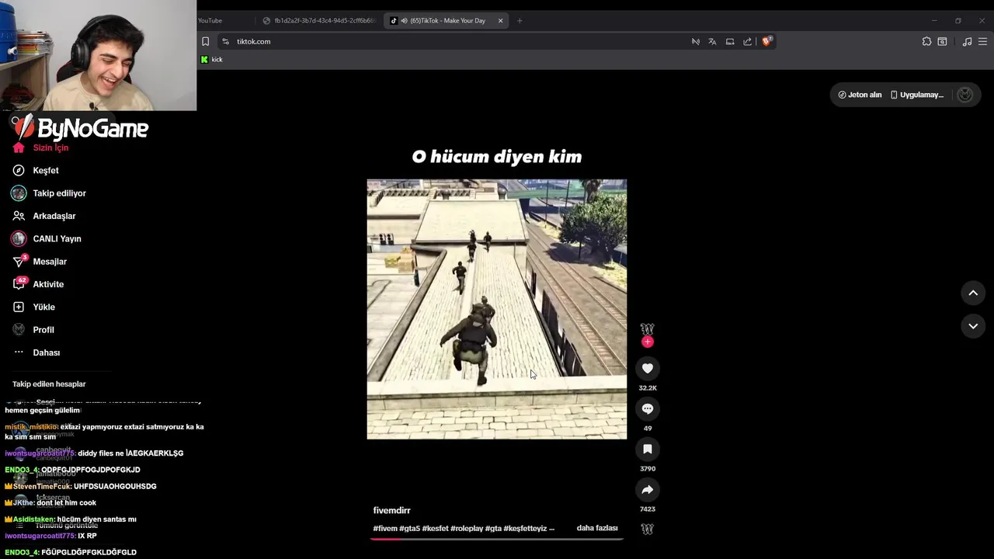Go to previous video with up arrow
Image resolution: width=994 pixels, height=559 pixels.
coord(973,293)
